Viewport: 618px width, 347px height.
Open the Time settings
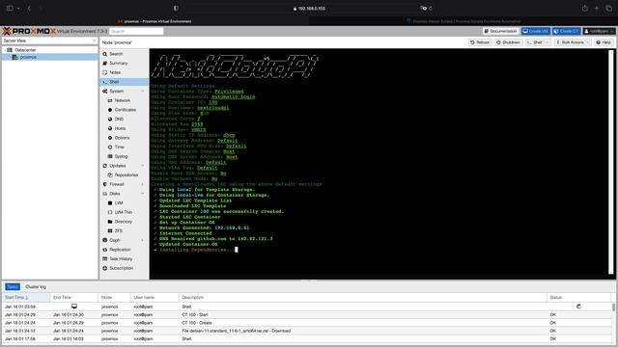click(x=119, y=147)
